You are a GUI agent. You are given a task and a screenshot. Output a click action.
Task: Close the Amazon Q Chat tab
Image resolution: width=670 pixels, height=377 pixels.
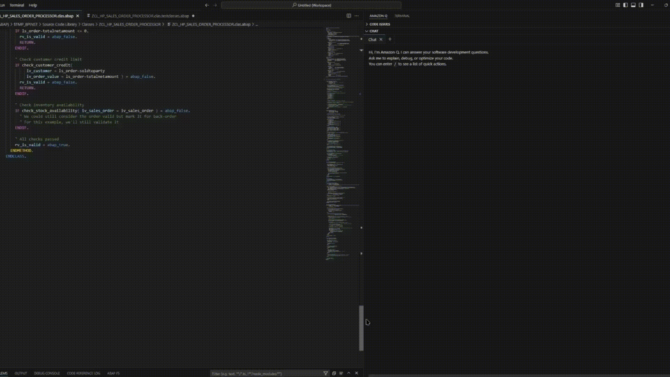pyautogui.click(x=381, y=39)
